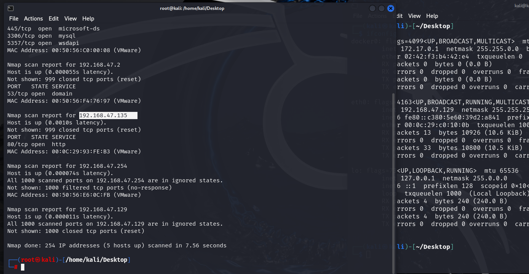The height and width of the screenshot is (274, 529).
Task: Minimize the root@kali terminal window
Action: click(x=372, y=8)
